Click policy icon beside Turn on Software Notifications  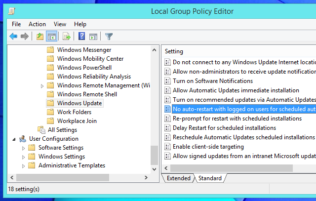[x=167, y=81]
